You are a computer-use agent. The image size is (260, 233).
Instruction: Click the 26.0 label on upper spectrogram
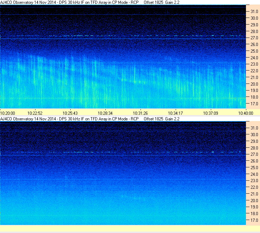click(x=254, y=45)
